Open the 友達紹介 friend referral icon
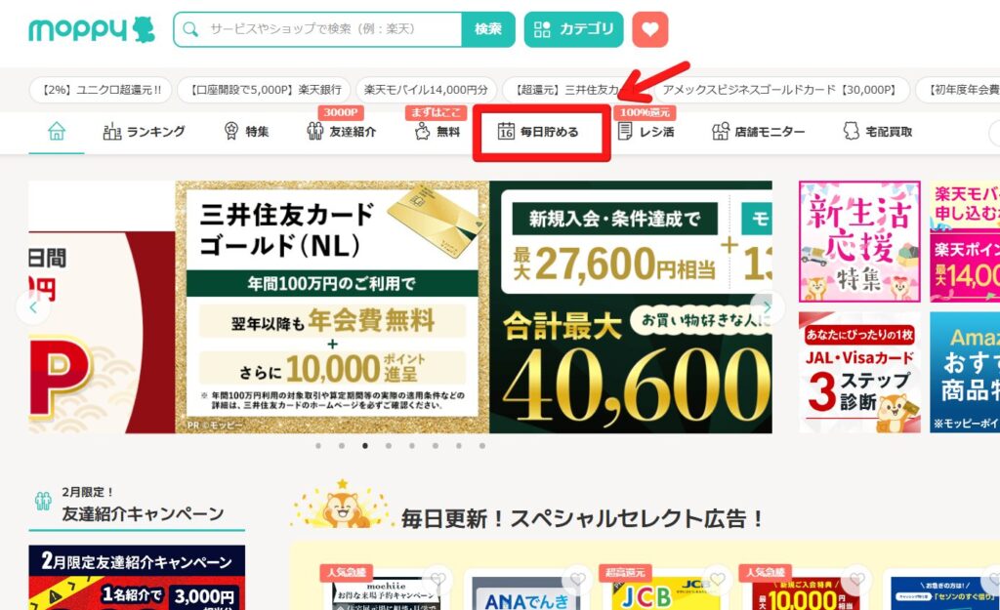The height and width of the screenshot is (610, 1000). (315, 132)
